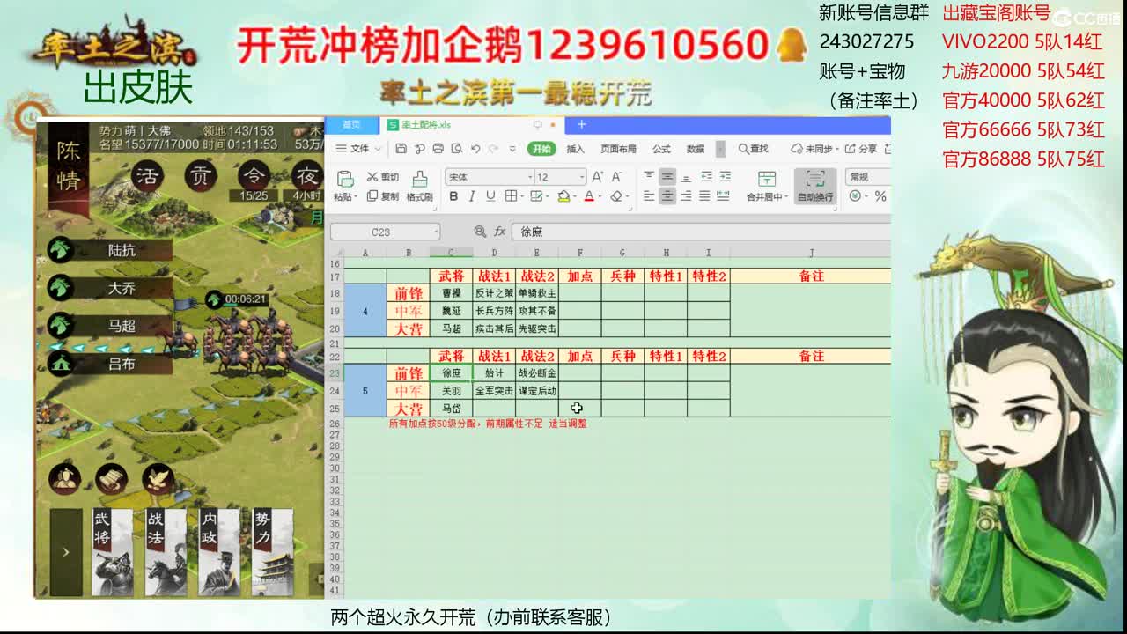Click the fx insert function icon

(499, 232)
